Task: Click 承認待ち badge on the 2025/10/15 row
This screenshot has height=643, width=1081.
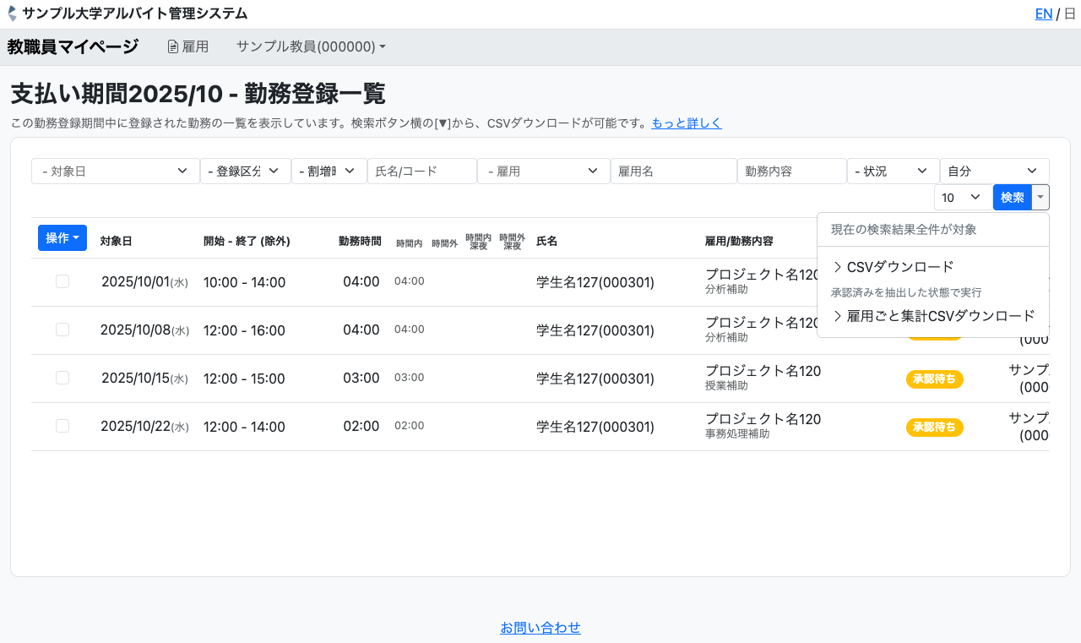Action: pyautogui.click(x=934, y=379)
